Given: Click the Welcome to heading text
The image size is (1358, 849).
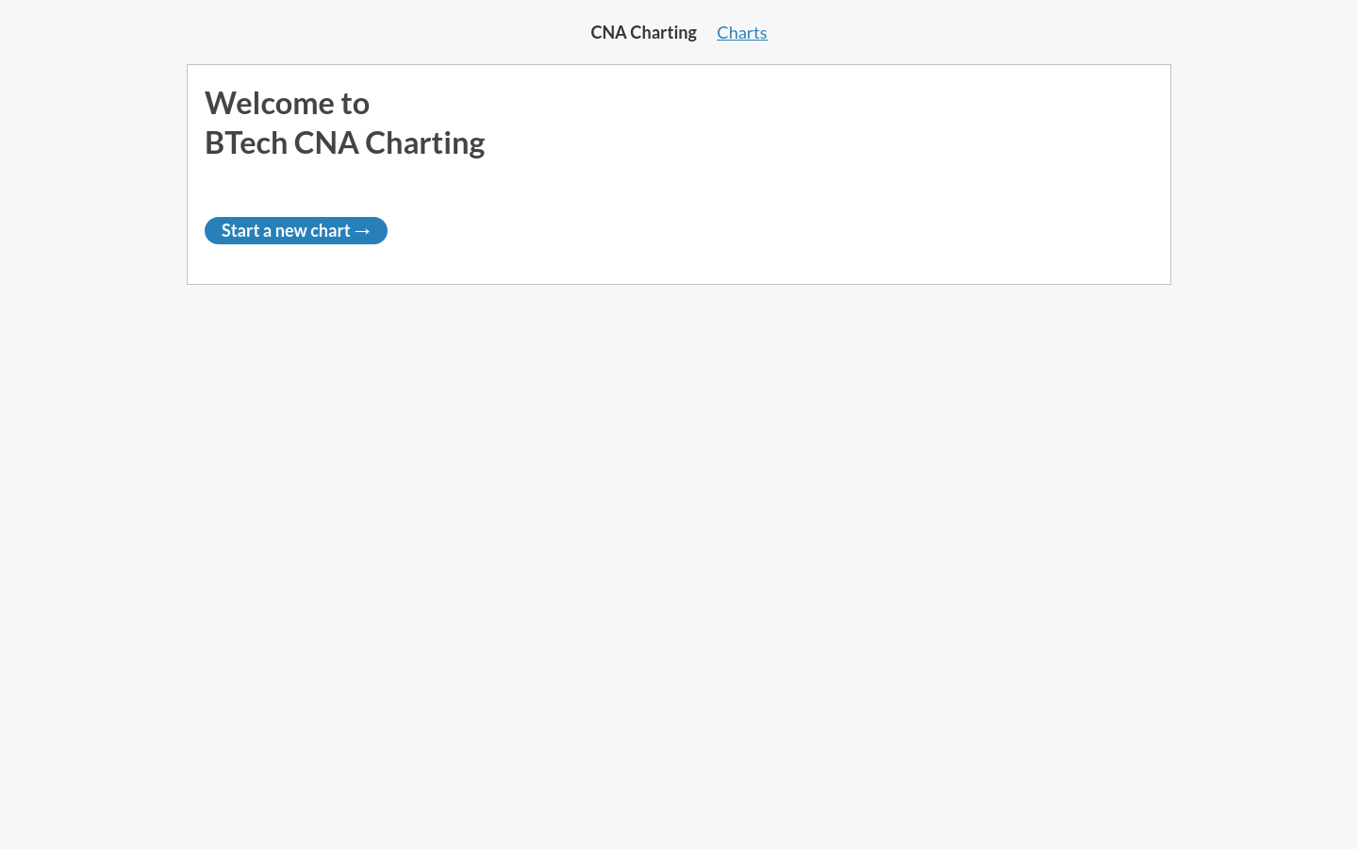Looking at the screenshot, I should click(x=287, y=103).
